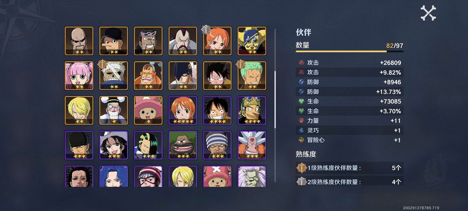The width and height of the screenshot is (468, 211).
Task: Tap the 力量 strength stat icon
Action: [x=301, y=121]
